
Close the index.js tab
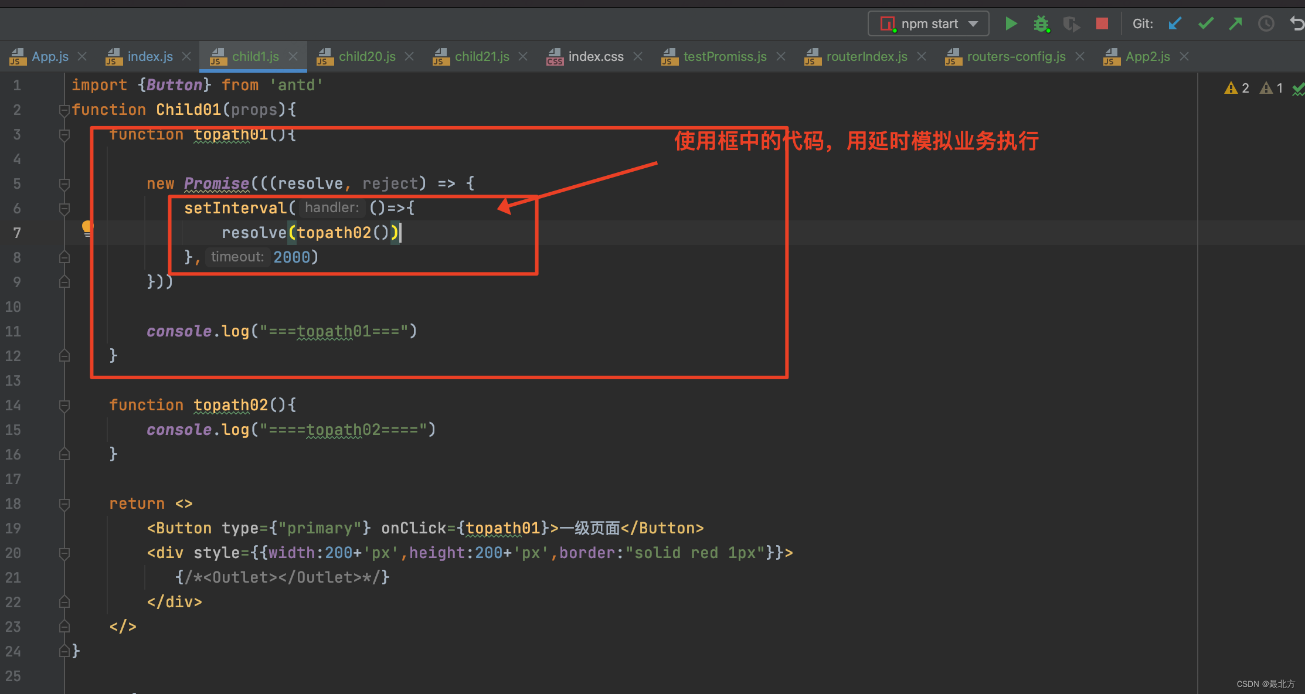pyautogui.click(x=186, y=56)
